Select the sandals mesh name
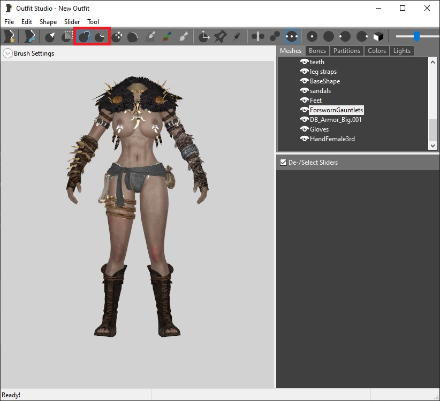The width and height of the screenshot is (440, 401). (x=320, y=91)
